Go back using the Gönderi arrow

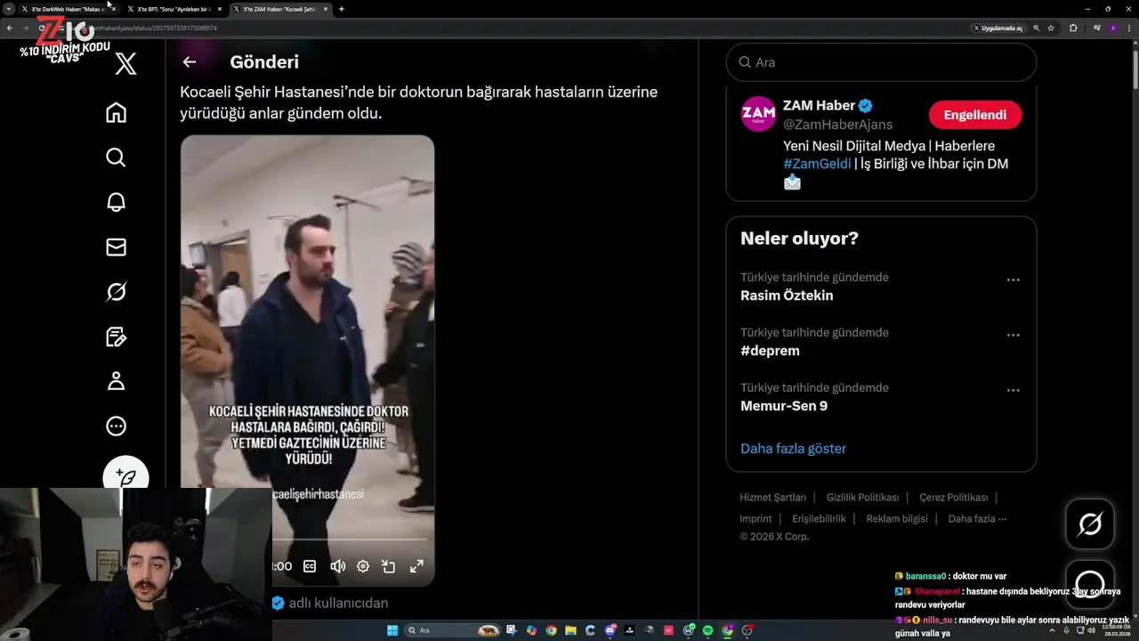pyautogui.click(x=189, y=61)
